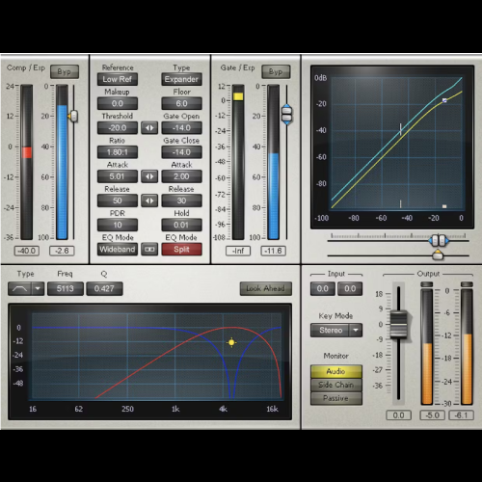Select the PDR value 10
Image resolution: width=482 pixels, height=482 pixels.
(x=118, y=225)
